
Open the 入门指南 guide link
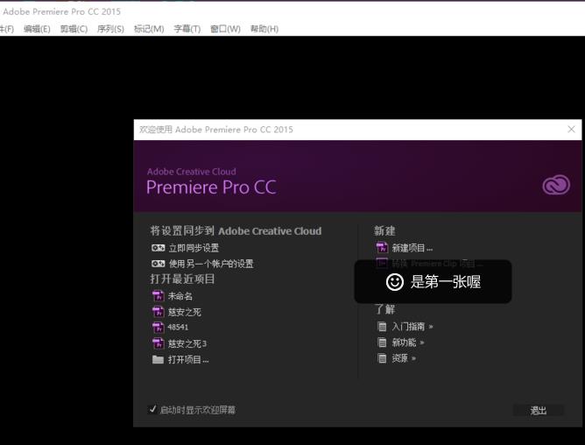click(x=408, y=327)
